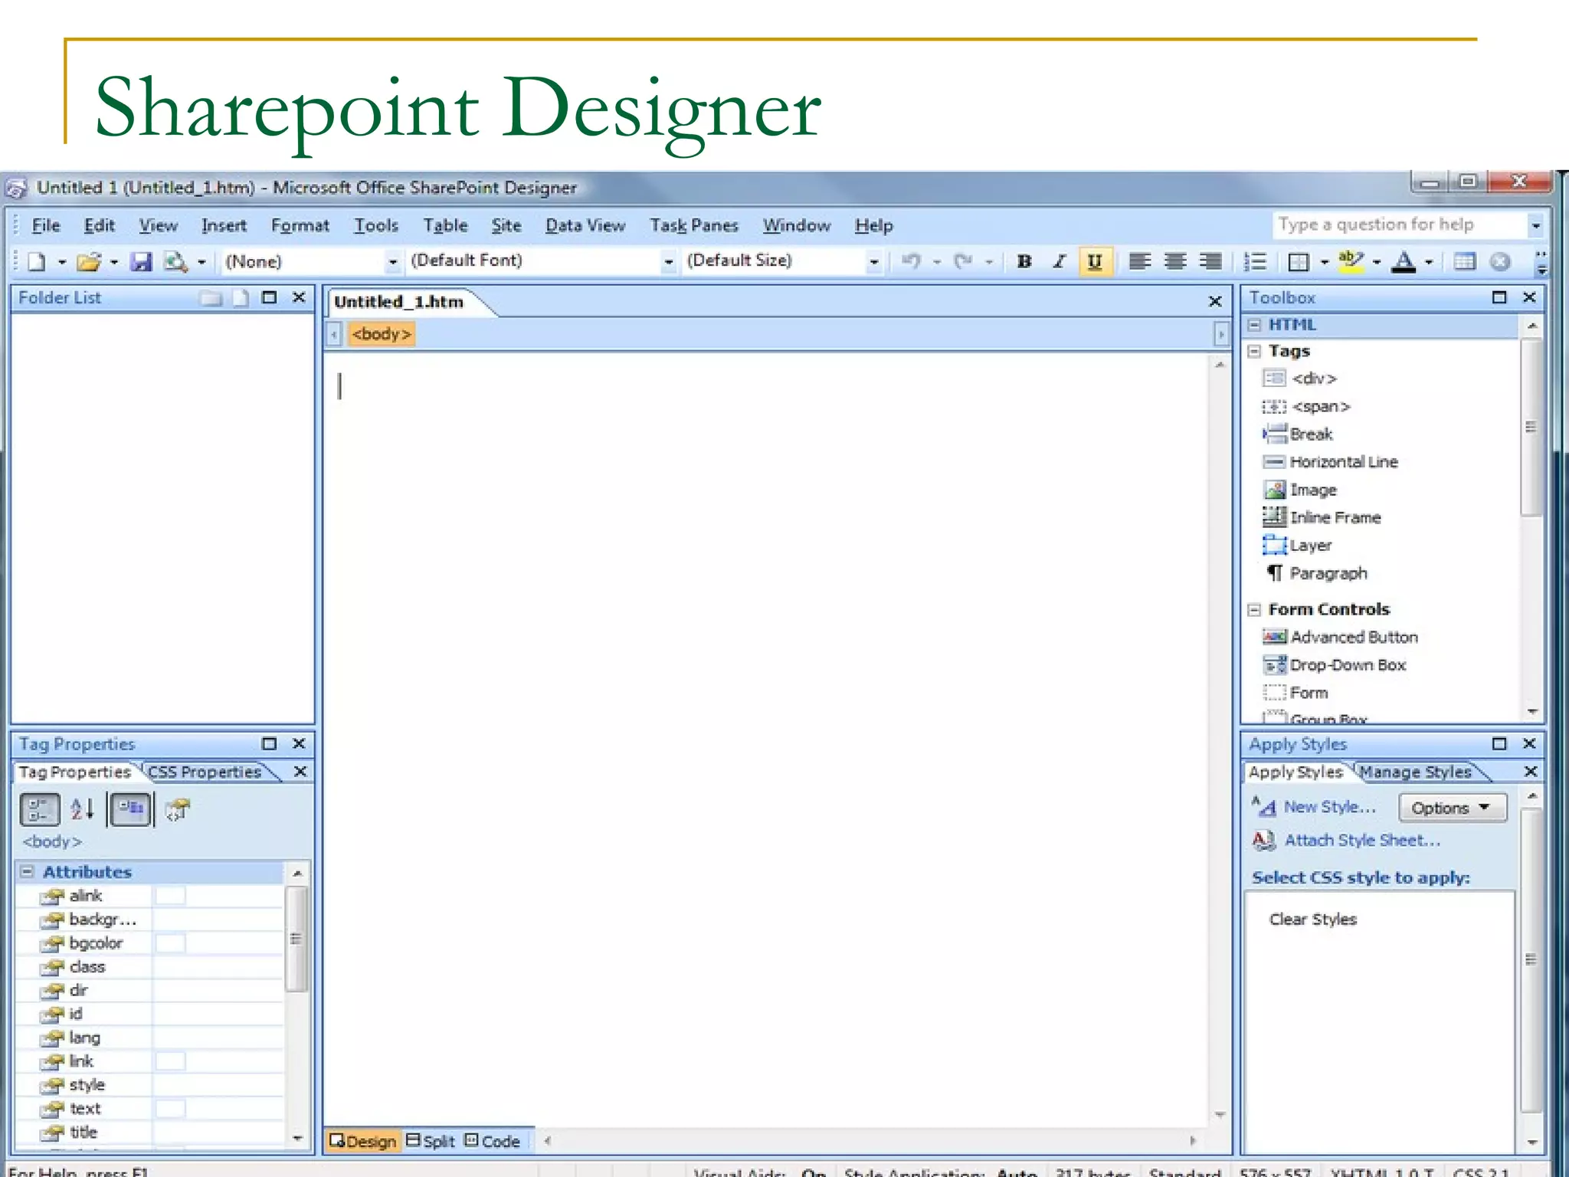Switch to Code view
Viewport: 1569px width, 1177px height.
(493, 1141)
